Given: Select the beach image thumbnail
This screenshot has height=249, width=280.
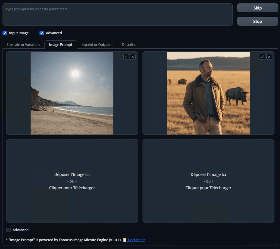Looking at the screenshot, I should (x=72, y=93).
